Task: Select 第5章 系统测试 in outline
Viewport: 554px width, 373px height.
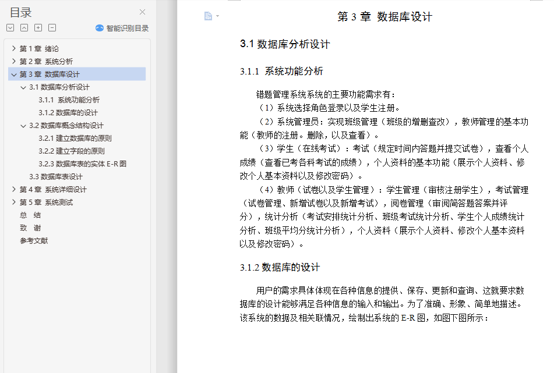Action: click(x=46, y=202)
